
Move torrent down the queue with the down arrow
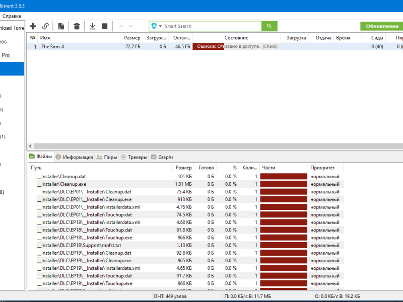point(130,26)
